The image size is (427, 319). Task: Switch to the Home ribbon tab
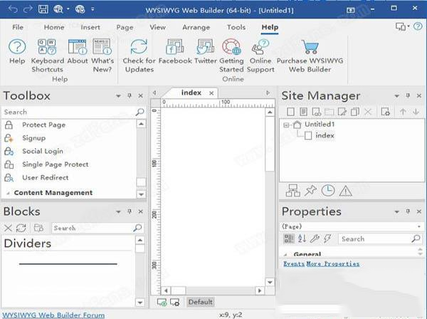pyautogui.click(x=54, y=27)
